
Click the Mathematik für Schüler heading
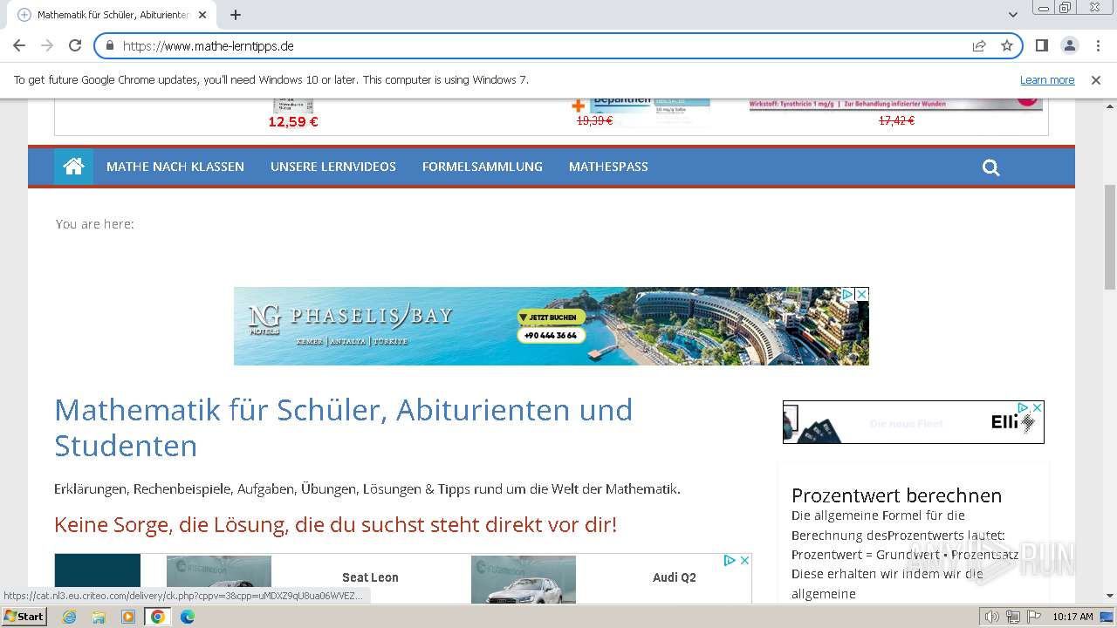pos(343,427)
